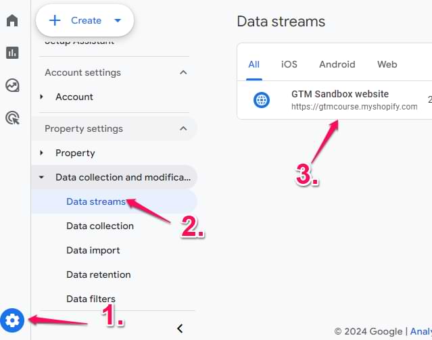Viewport: 432px width, 340px height.
Task: Open the Advertising icon in sidebar
Action: point(12,118)
